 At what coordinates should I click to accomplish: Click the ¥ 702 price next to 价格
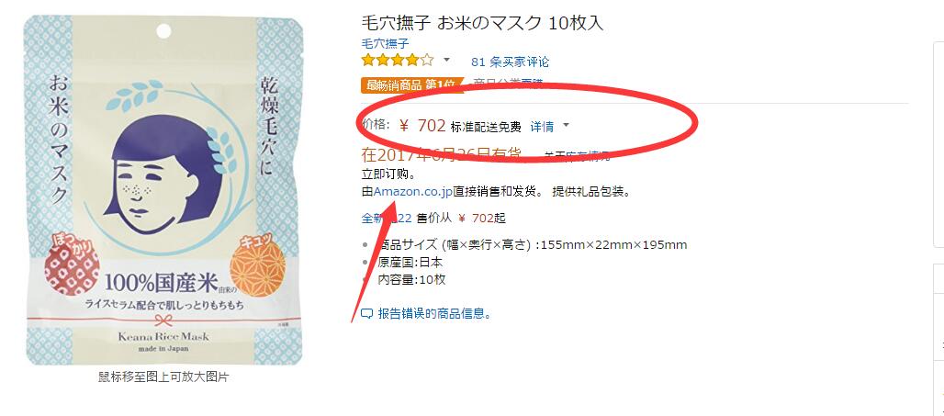click(x=422, y=125)
